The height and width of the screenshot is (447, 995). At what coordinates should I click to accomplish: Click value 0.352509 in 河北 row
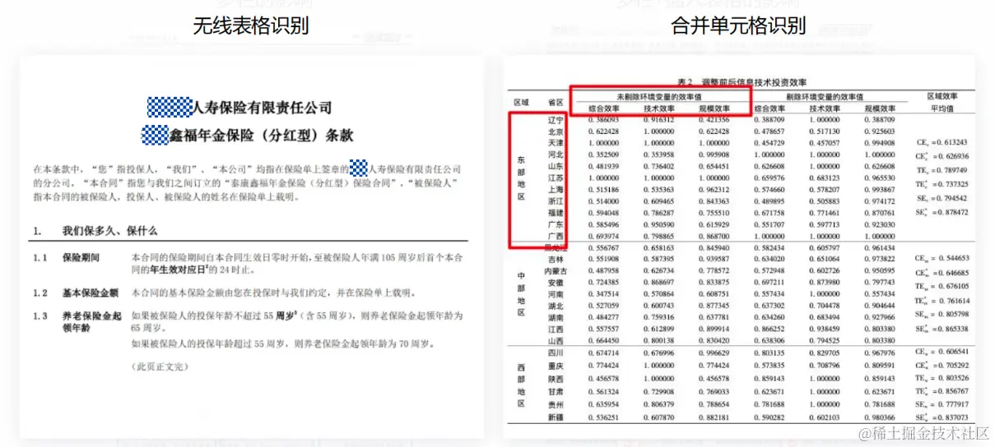[x=604, y=154]
